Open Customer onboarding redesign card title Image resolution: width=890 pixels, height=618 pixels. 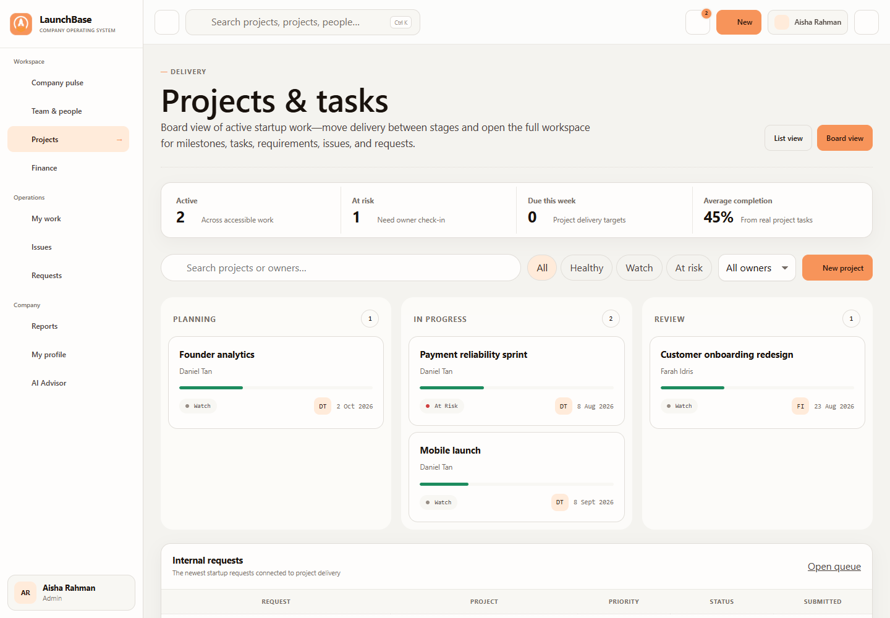coord(727,355)
